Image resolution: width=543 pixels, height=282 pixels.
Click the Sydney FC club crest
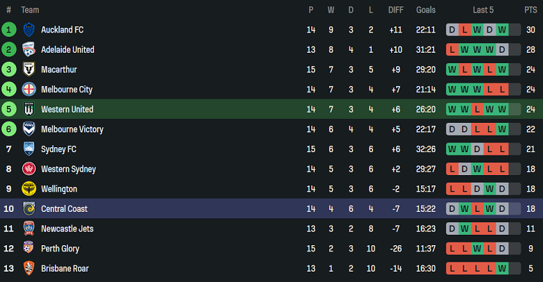(x=29, y=149)
